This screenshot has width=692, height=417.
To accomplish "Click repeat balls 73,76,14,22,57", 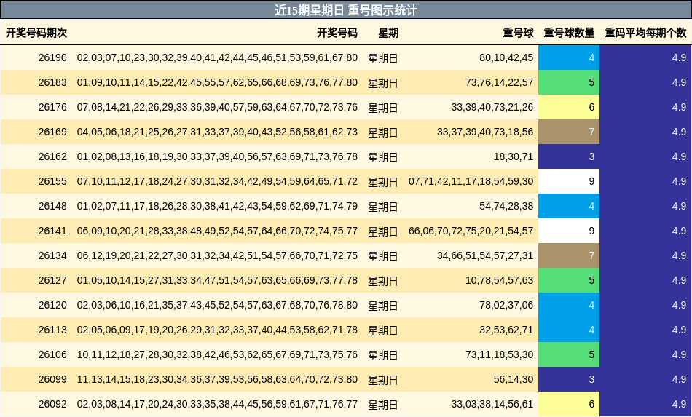I will pos(499,82).
